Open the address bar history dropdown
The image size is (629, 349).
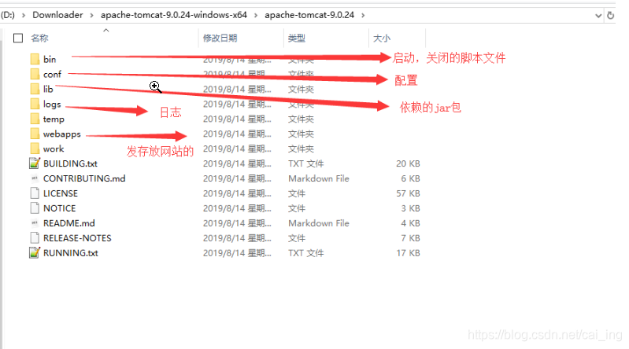point(598,16)
